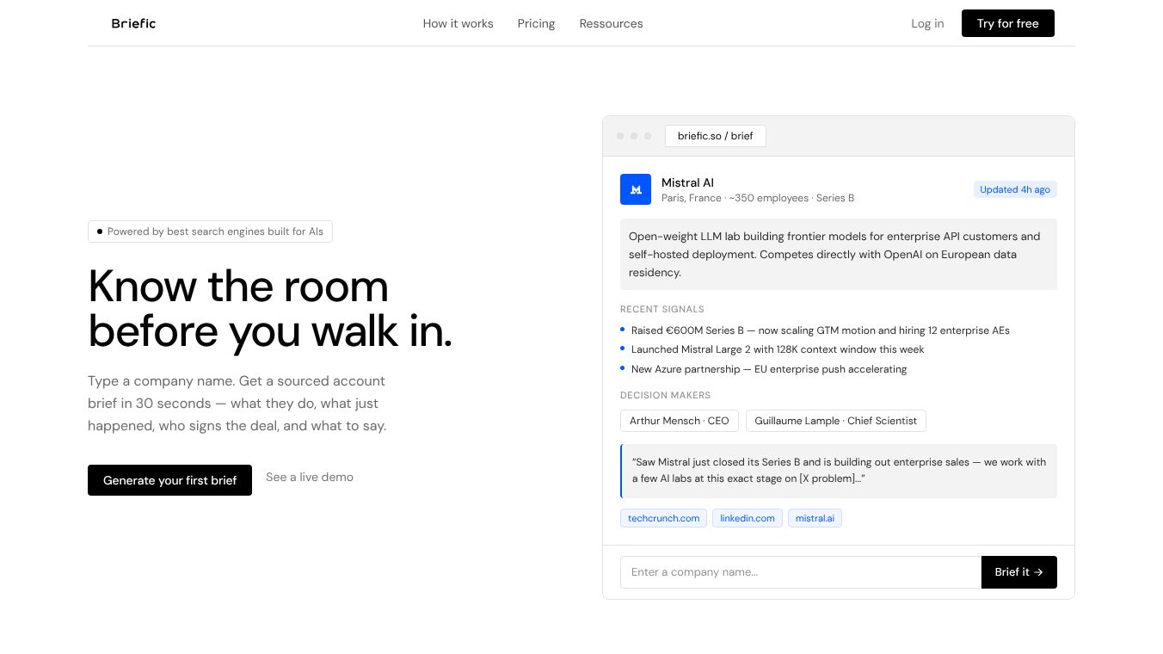Image resolution: width=1163 pixels, height=654 pixels.
Task: Select the techcrunch.com source tag
Action: (663, 518)
